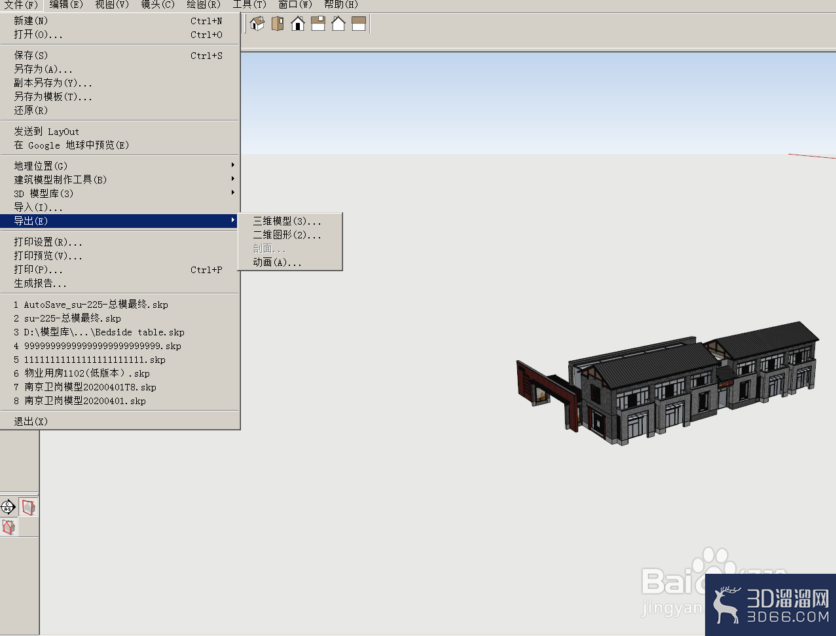This screenshot has width=836, height=636.
Task: Choose 在 Google 地球中预览(E)
Action: [x=120, y=145]
